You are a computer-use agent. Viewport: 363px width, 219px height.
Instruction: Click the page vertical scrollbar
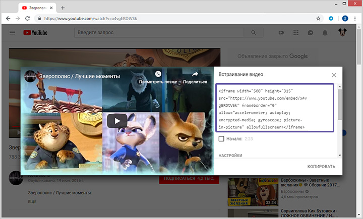[x=359, y=46]
